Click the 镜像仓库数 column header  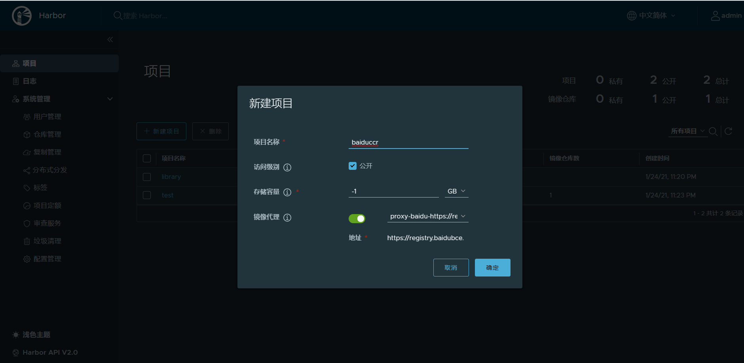pos(564,158)
